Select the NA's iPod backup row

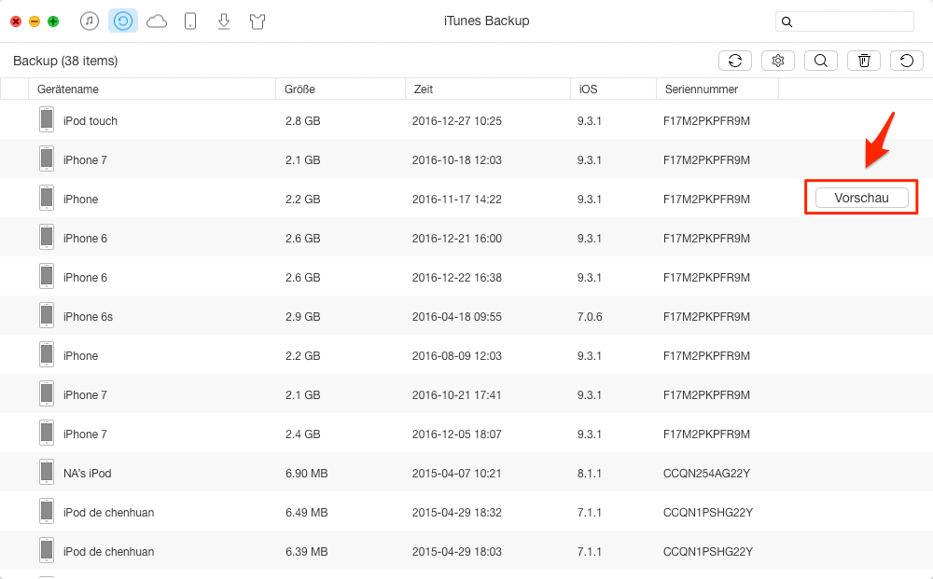pos(466,474)
